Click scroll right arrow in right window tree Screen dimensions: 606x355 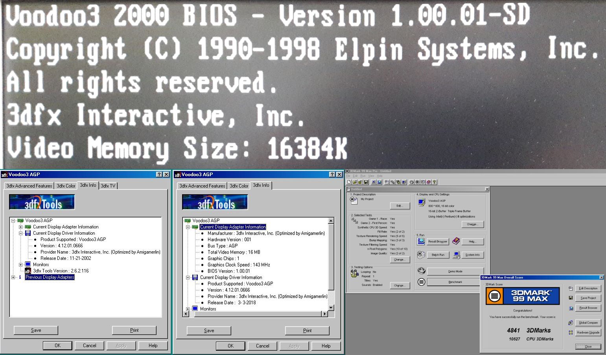point(324,314)
